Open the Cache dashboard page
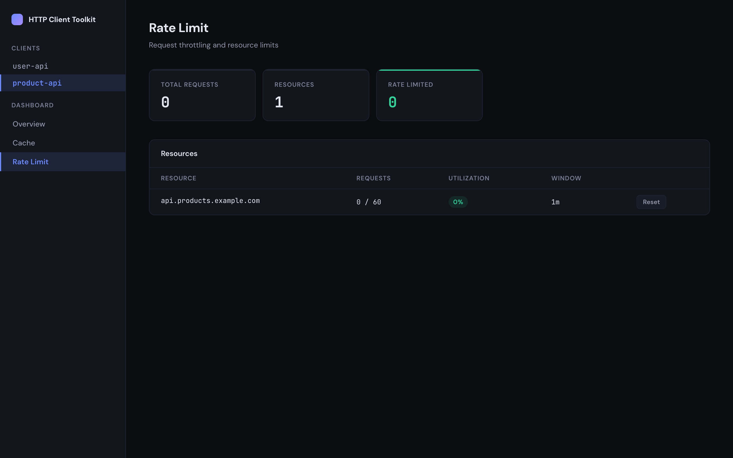This screenshot has height=458, width=733. tap(24, 143)
